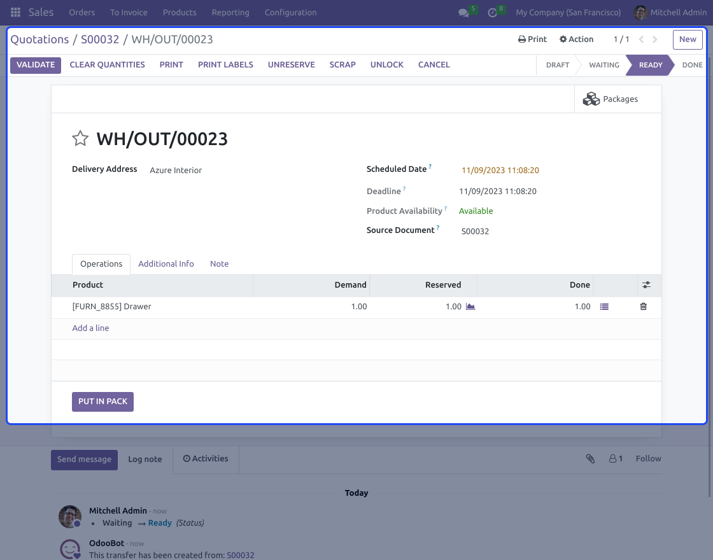Open optional columns settings icon in table
This screenshot has height=560, width=713.
[x=646, y=285]
